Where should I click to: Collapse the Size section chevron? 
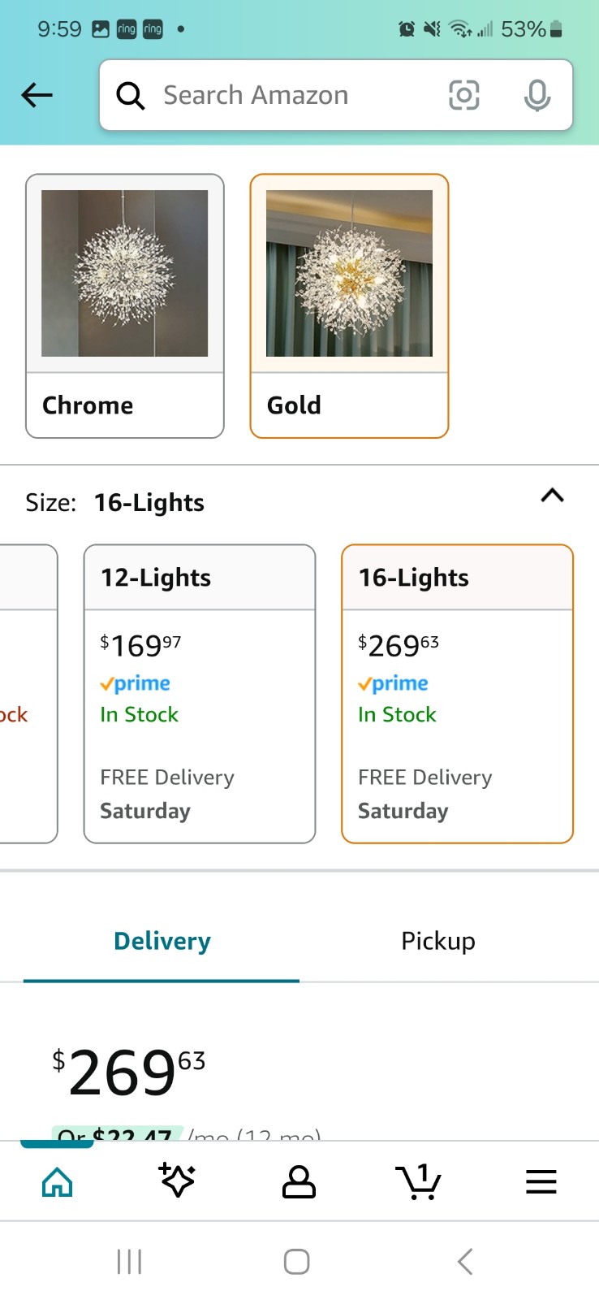pyautogui.click(x=552, y=496)
